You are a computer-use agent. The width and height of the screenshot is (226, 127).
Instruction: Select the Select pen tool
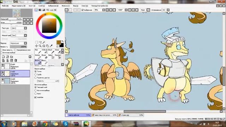[x=51, y=57]
